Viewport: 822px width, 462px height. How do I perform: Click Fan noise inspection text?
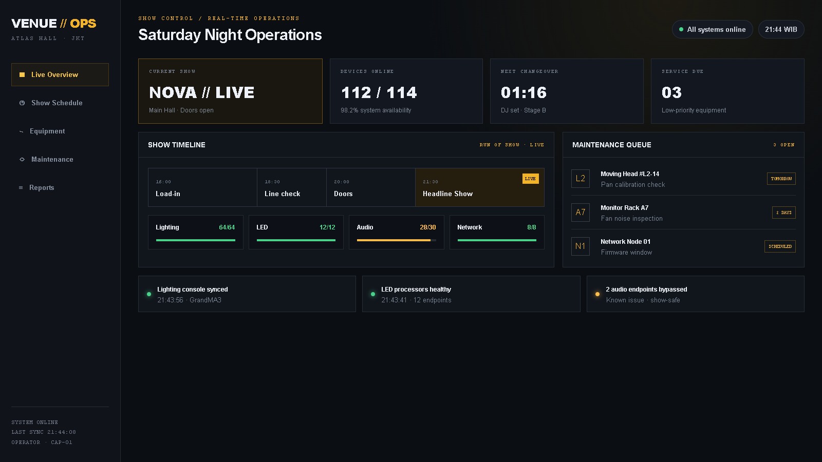point(632,219)
